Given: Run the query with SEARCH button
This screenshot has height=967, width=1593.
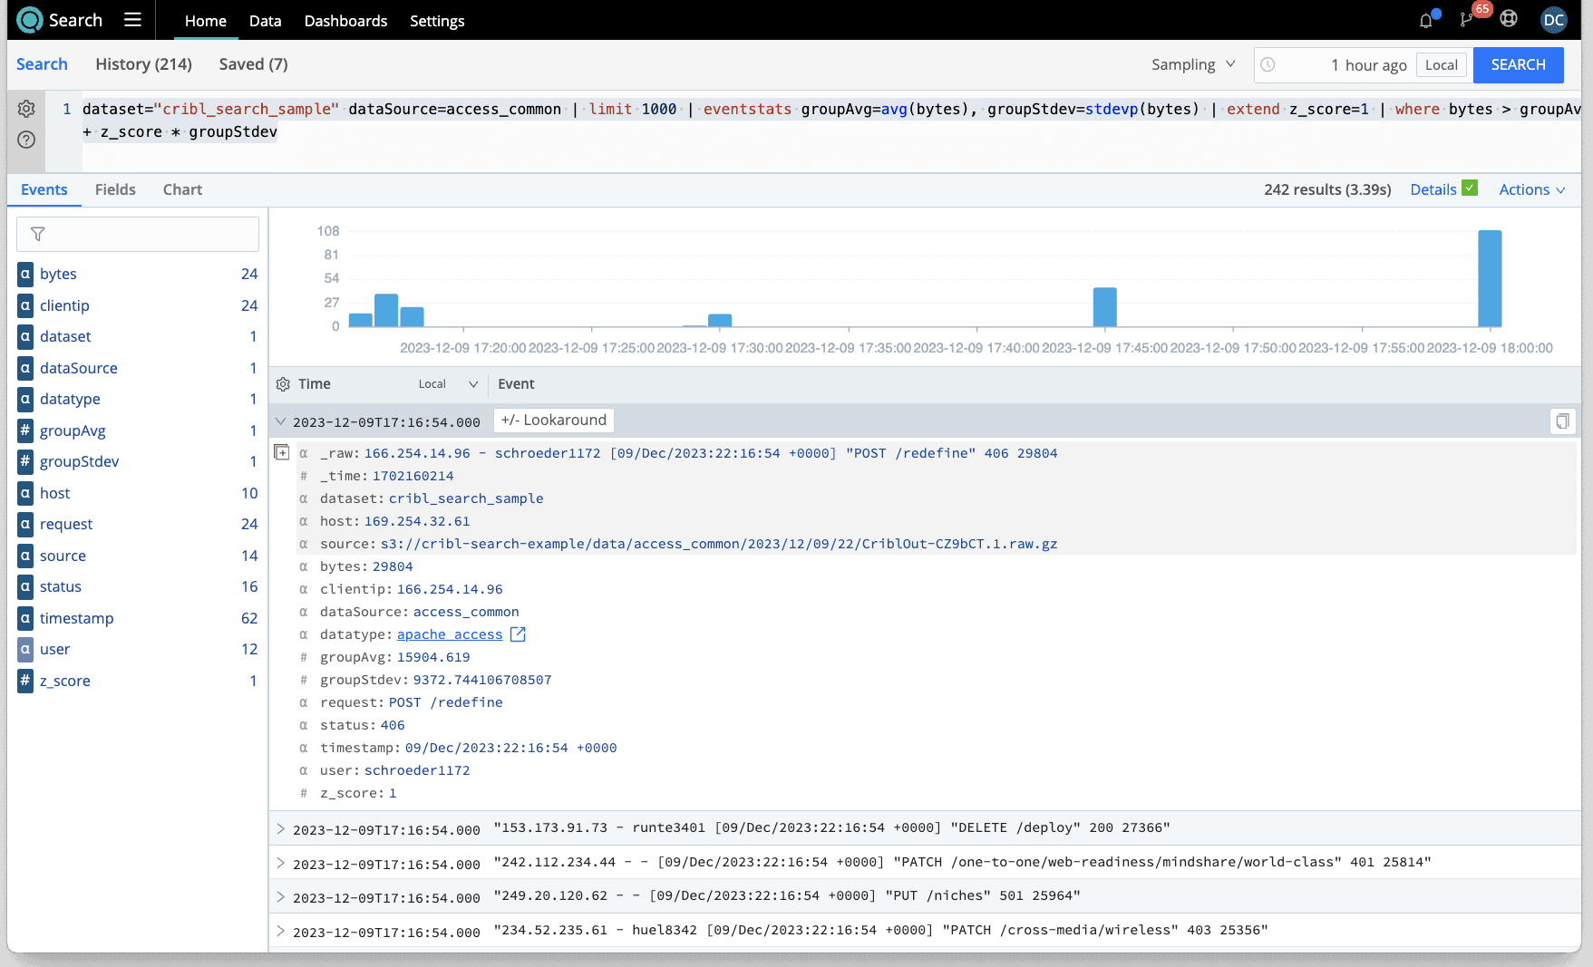Looking at the screenshot, I should pos(1518,65).
